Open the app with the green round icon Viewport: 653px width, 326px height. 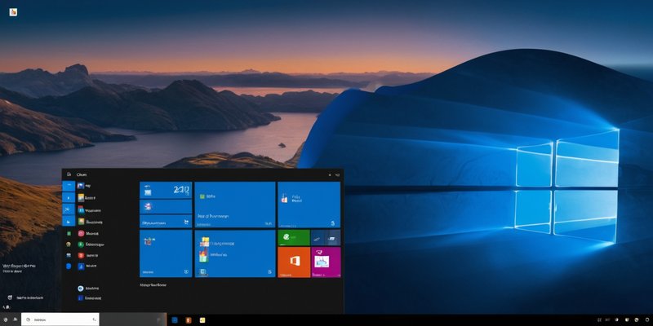81,244
